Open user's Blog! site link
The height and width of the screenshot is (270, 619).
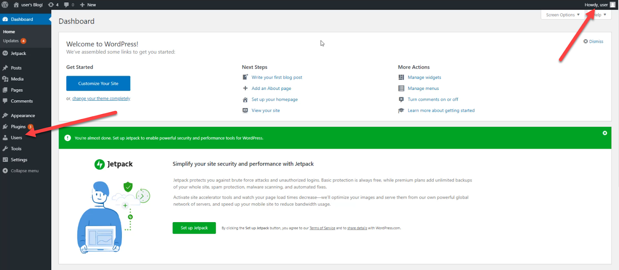click(x=28, y=5)
